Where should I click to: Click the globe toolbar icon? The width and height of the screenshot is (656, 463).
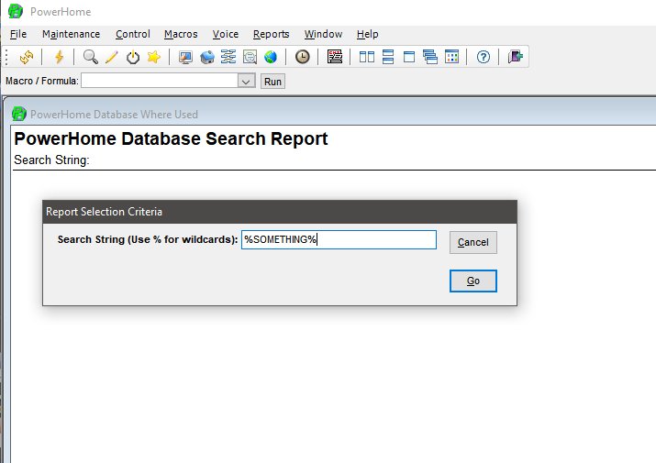point(271,57)
